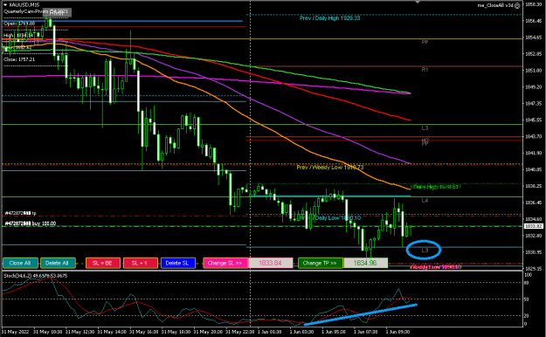Click the 1858.30 price scale value

pyautogui.click(x=533, y=4)
